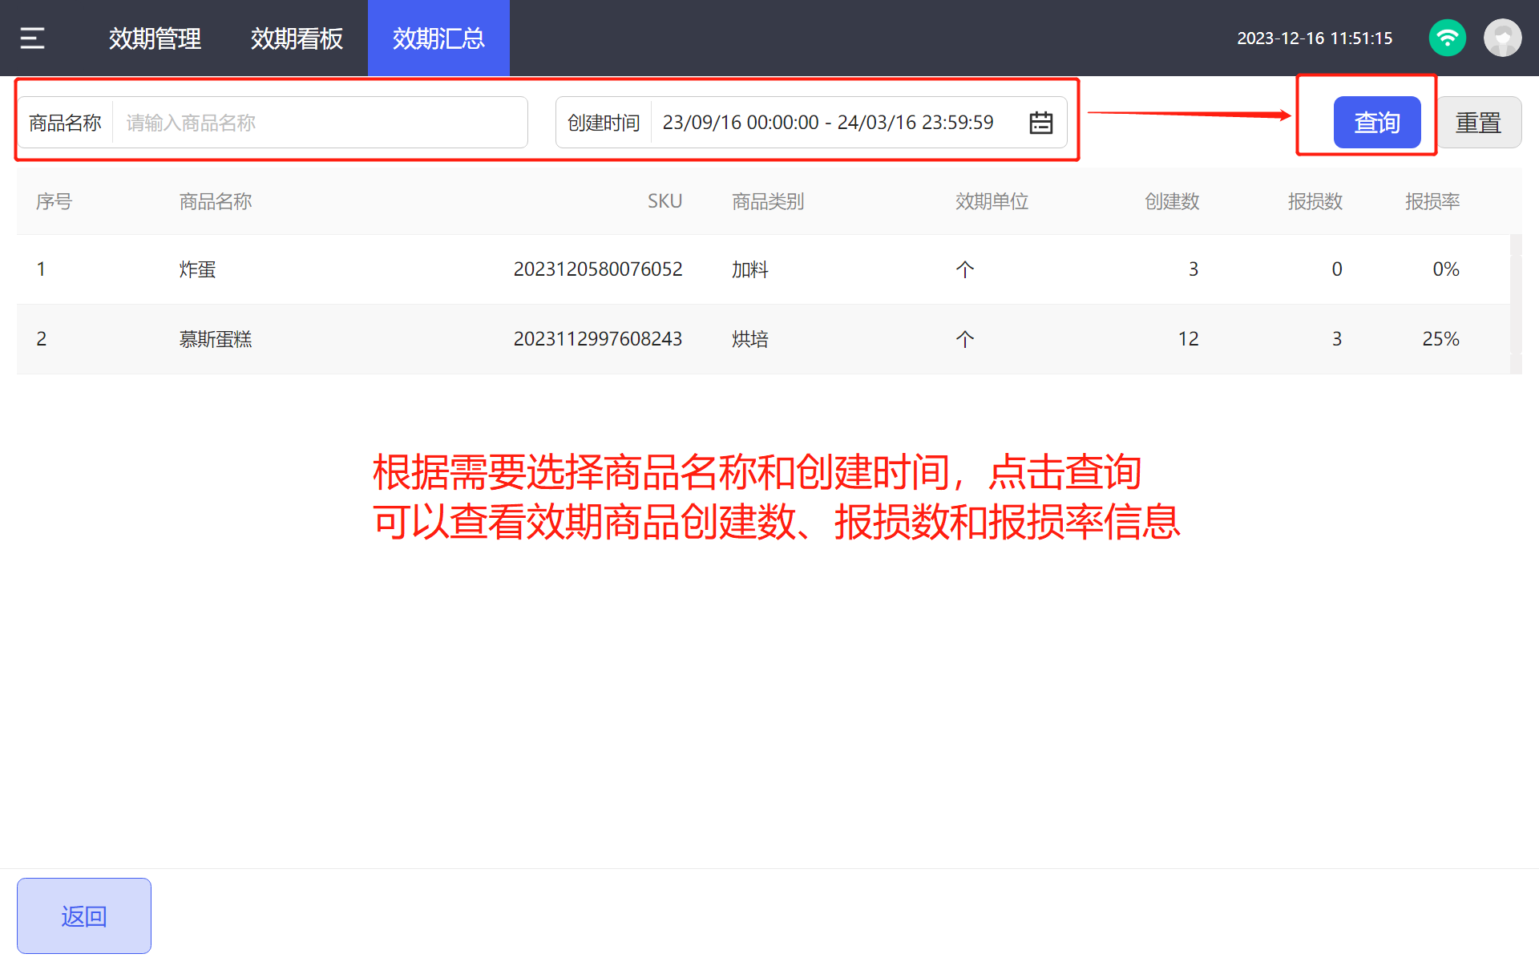Focus the 商品名称 input field

319,123
